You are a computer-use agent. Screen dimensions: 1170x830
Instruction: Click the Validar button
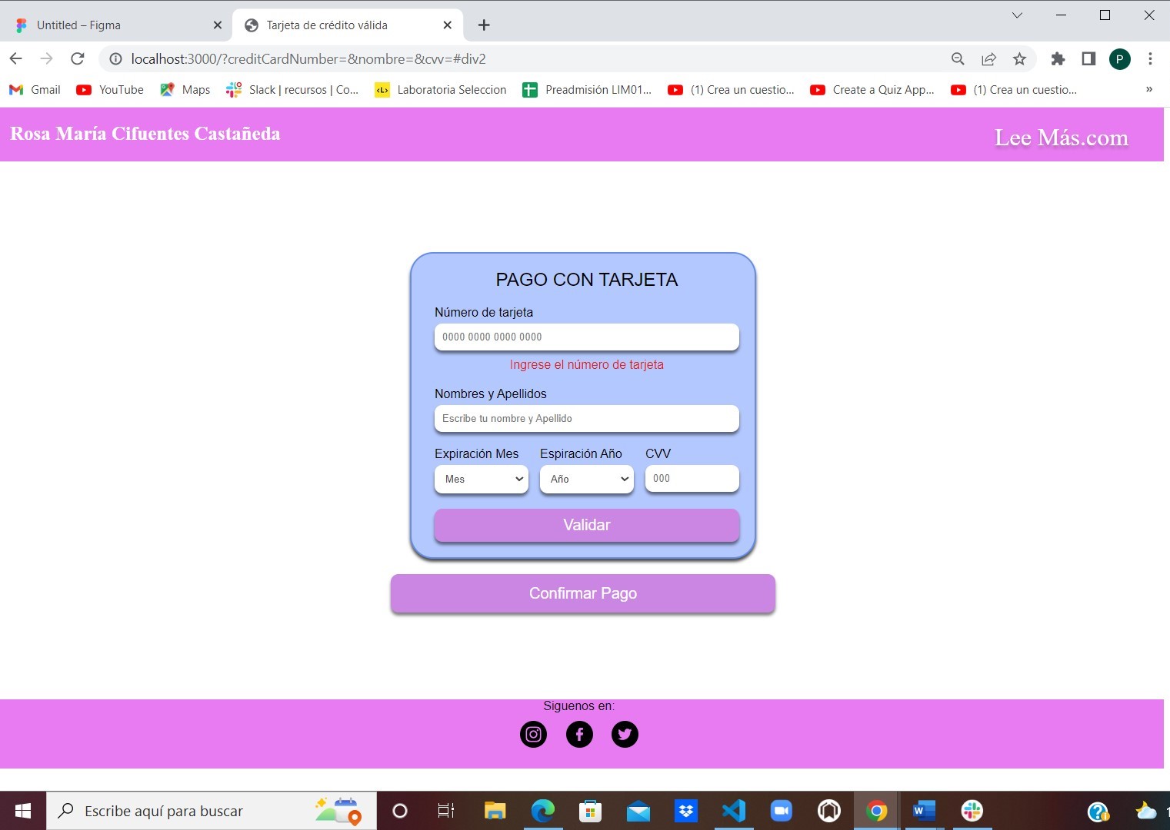(x=587, y=525)
